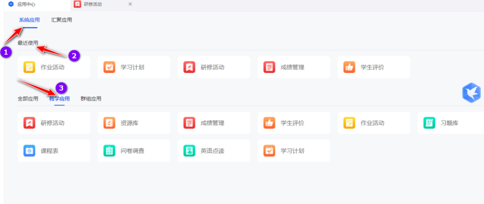The height and width of the screenshot is (204, 484).
Task: Launch 习题库 app icon
Action: pos(429,123)
